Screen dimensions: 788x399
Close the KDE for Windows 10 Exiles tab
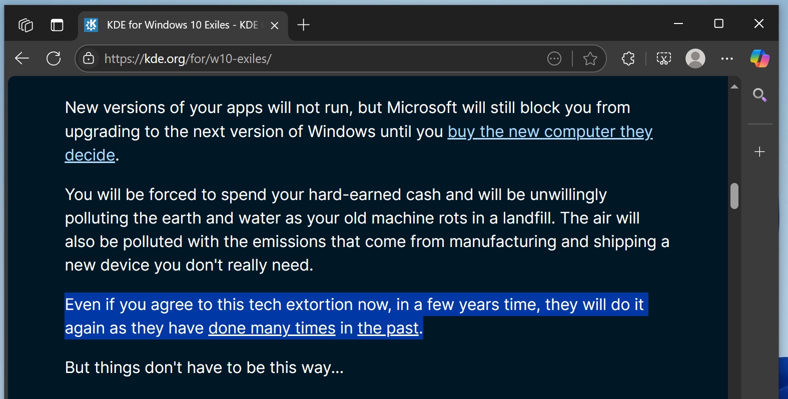click(274, 25)
